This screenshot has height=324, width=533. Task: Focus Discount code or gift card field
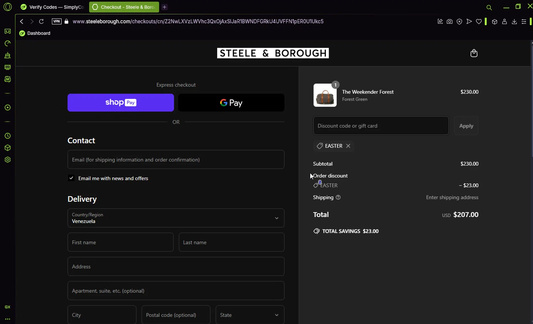click(x=381, y=126)
